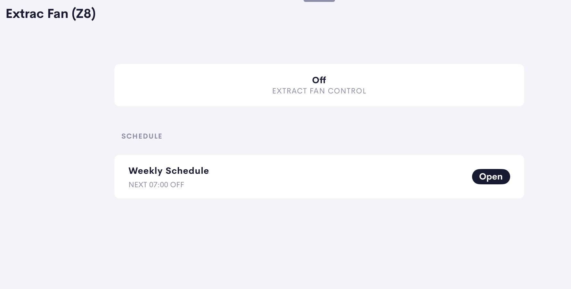The image size is (571, 289).
Task: Click the SCHEDULE section header
Action: click(142, 136)
